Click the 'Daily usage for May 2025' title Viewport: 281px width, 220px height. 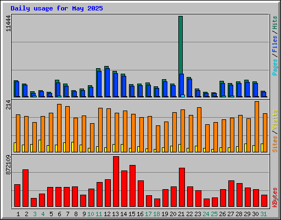coord(57,8)
